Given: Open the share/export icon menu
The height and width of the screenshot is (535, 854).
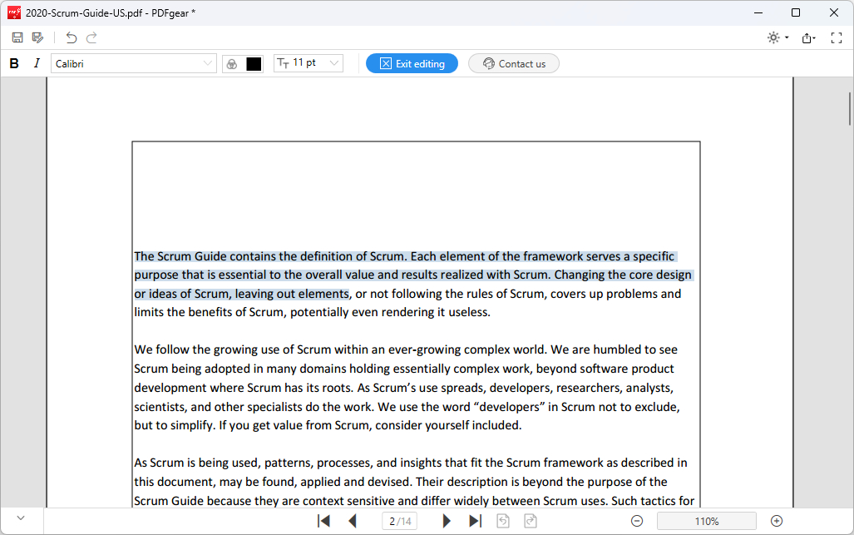Looking at the screenshot, I should click(808, 37).
